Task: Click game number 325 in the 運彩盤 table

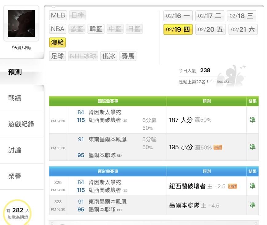Action: click(58, 182)
